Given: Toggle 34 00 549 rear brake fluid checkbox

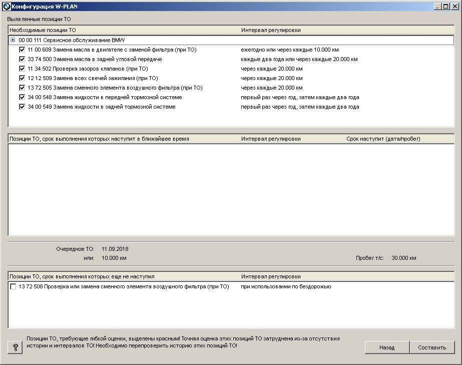Looking at the screenshot, I should tap(22, 107).
